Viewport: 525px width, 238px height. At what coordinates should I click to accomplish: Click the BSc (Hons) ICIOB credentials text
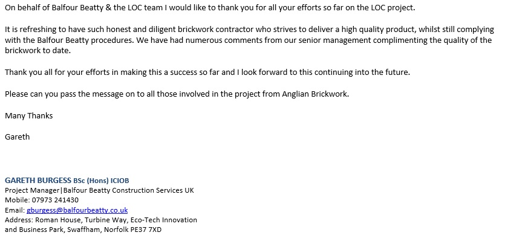pyautogui.click(x=101, y=181)
